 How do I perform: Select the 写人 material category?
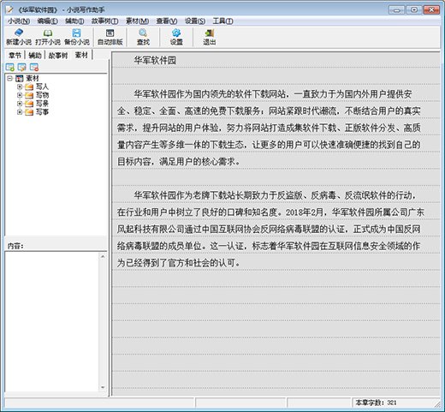[x=42, y=87]
